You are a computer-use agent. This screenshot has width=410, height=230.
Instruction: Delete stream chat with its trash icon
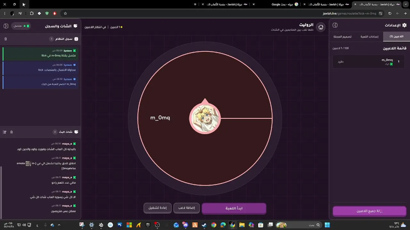click(x=12, y=132)
